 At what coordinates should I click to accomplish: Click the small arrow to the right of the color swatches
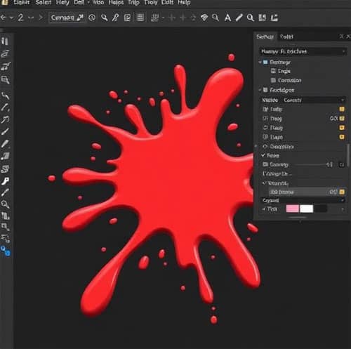pos(343,209)
